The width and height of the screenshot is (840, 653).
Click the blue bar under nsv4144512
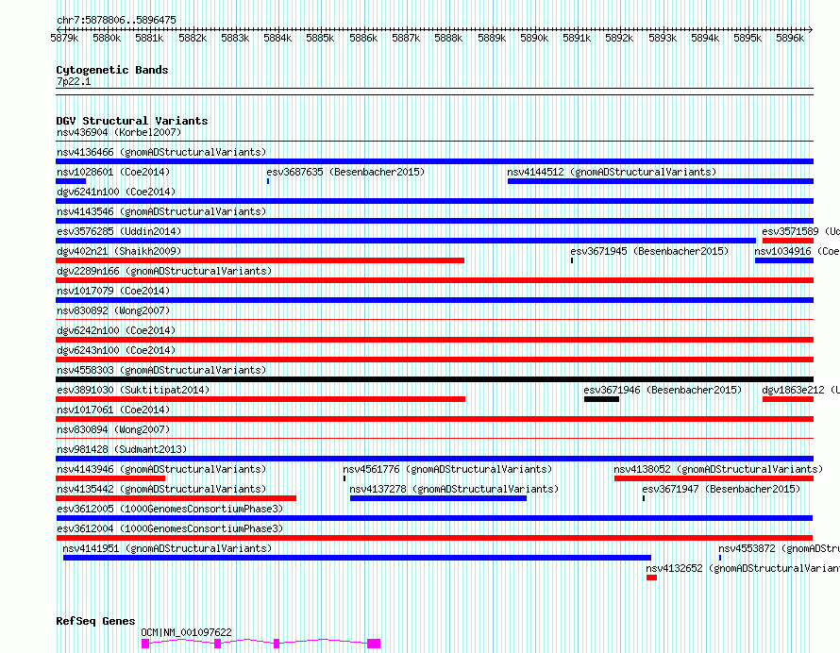[x=661, y=181]
